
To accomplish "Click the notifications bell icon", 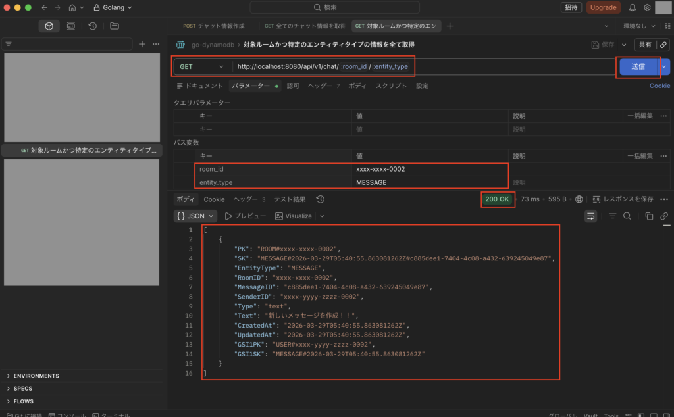I will pyautogui.click(x=633, y=7).
